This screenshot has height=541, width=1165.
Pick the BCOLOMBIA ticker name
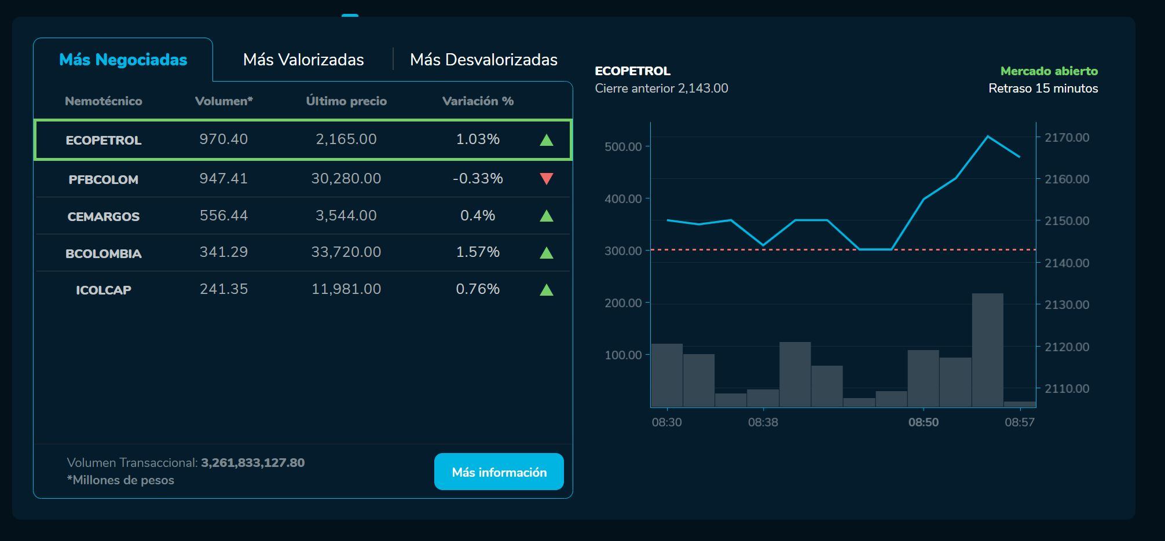(x=104, y=253)
